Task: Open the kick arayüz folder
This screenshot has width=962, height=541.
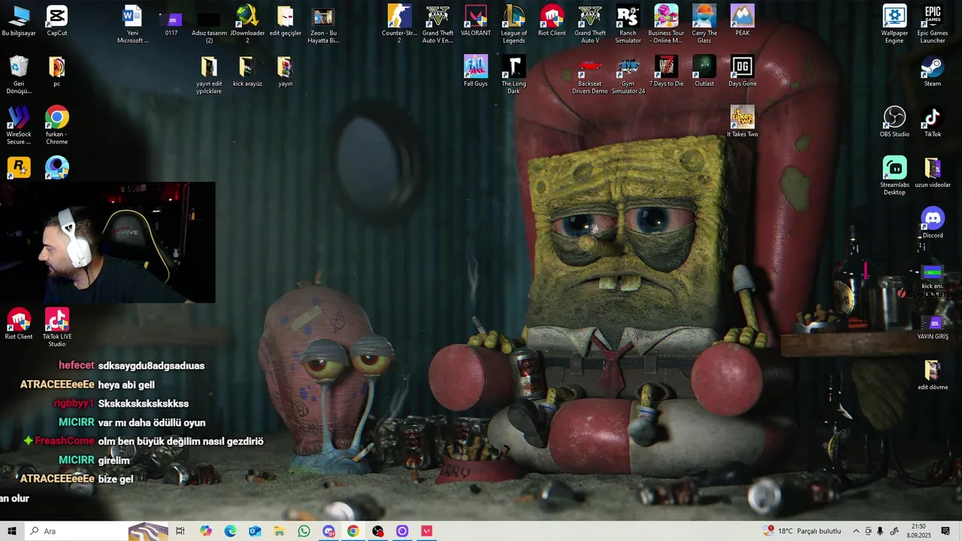Action: tap(247, 71)
